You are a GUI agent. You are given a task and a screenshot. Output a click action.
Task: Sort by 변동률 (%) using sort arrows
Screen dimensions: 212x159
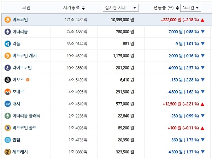point(177,8)
